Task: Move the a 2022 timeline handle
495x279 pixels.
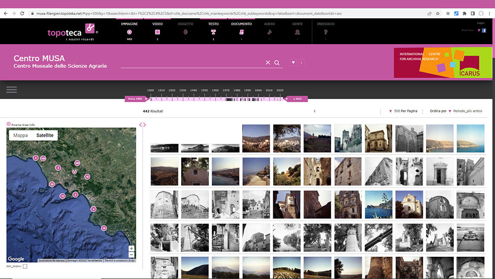Action: pos(296,99)
